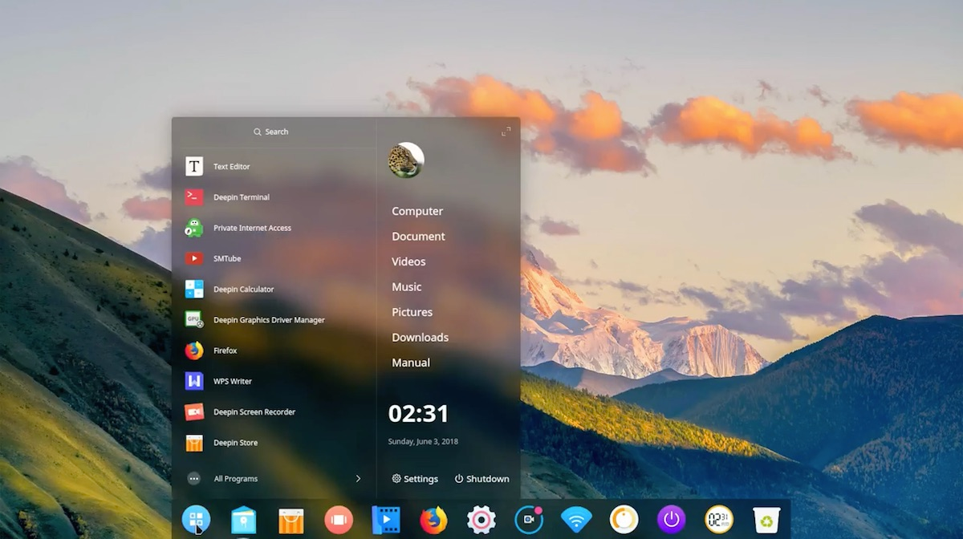Click the leopard user avatar
963x539 pixels.
point(406,160)
